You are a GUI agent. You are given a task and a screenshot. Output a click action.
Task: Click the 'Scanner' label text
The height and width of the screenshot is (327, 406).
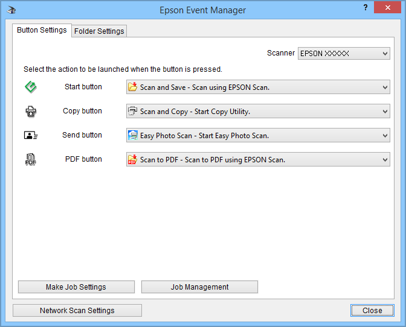281,53
